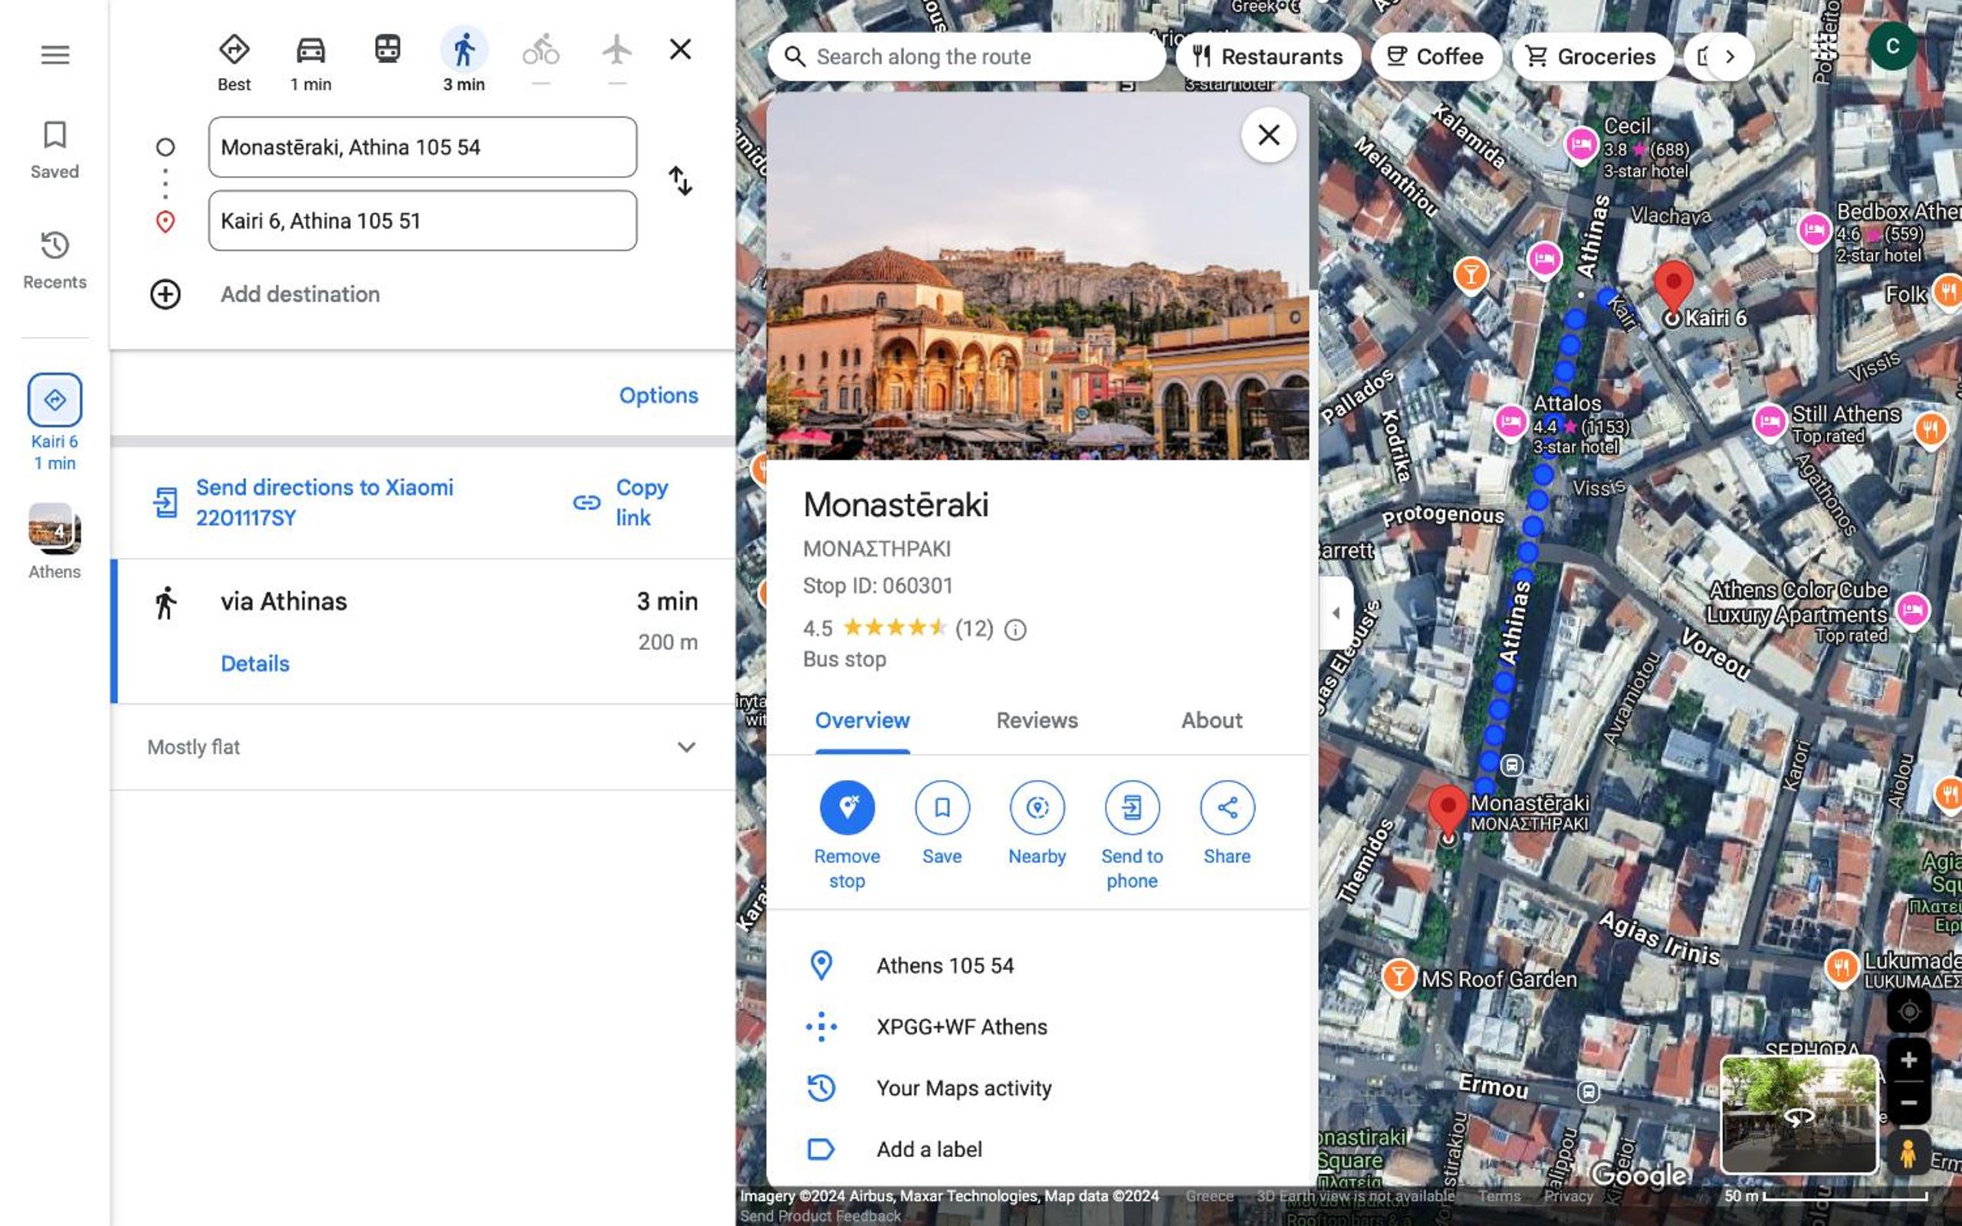Click the Remove stop button
The height and width of the screenshot is (1226, 1962).
846,808
